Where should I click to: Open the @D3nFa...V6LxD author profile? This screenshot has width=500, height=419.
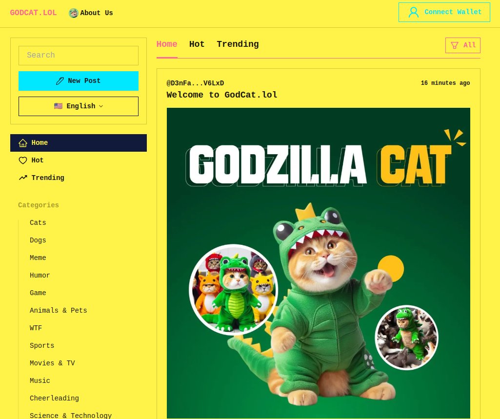[x=195, y=83]
